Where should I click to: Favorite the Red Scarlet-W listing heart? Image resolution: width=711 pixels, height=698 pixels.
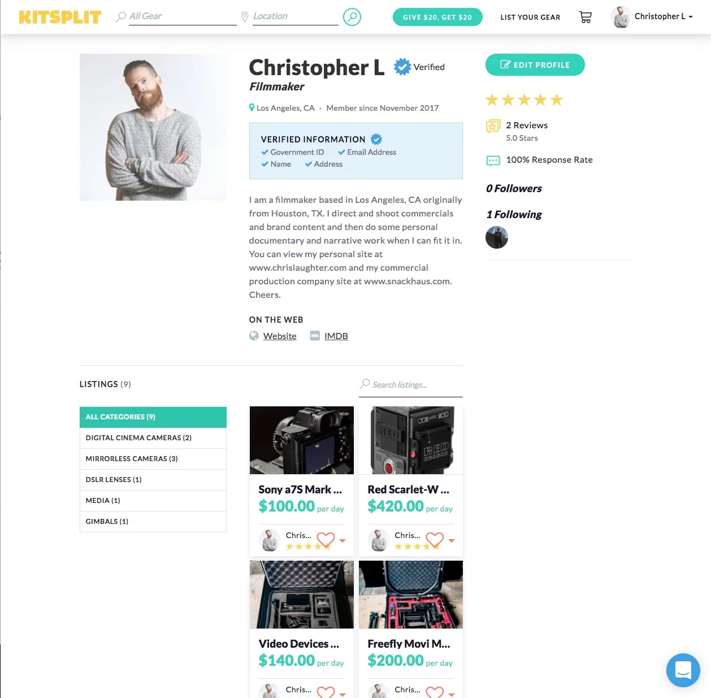tap(435, 540)
